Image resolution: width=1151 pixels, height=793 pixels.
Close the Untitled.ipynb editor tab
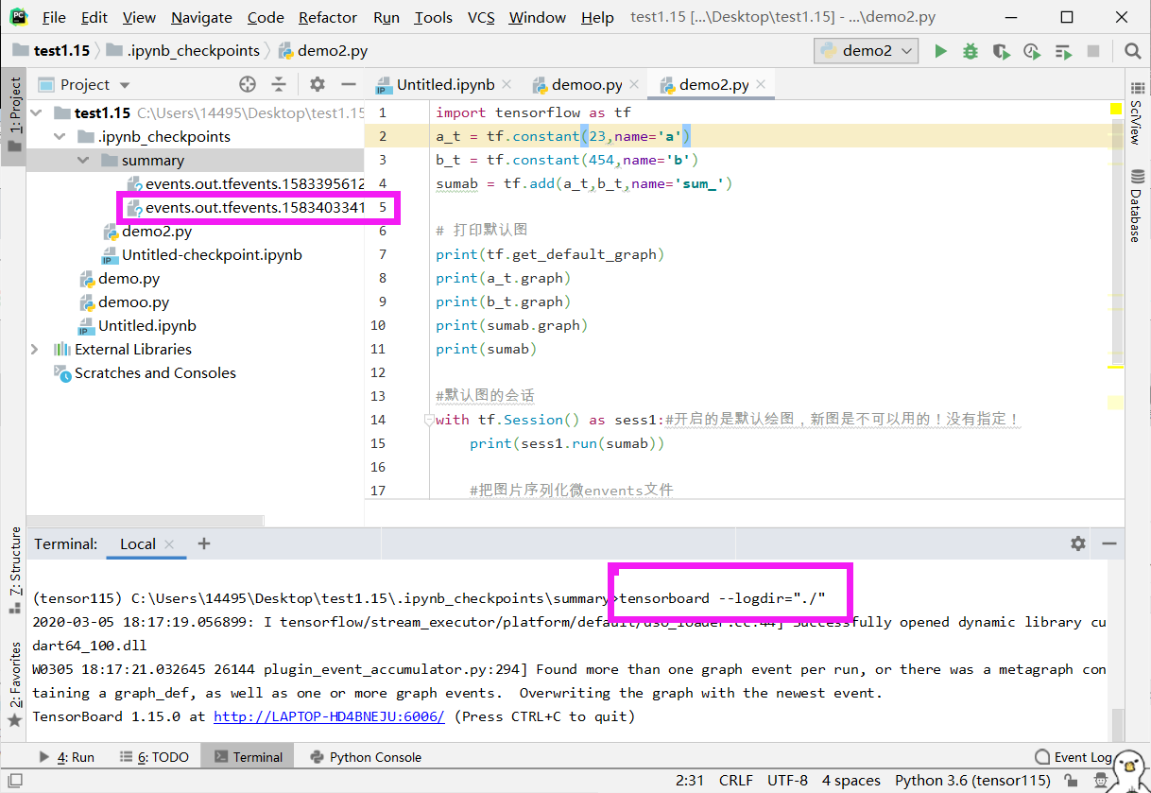pyautogui.click(x=506, y=85)
